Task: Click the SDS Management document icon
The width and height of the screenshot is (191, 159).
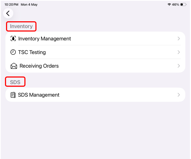Action: click(13, 95)
